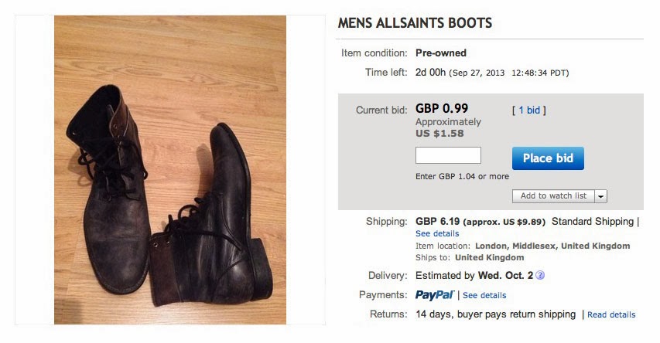Open payments See details link
This screenshot has width=660, height=343.
(x=484, y=295)
